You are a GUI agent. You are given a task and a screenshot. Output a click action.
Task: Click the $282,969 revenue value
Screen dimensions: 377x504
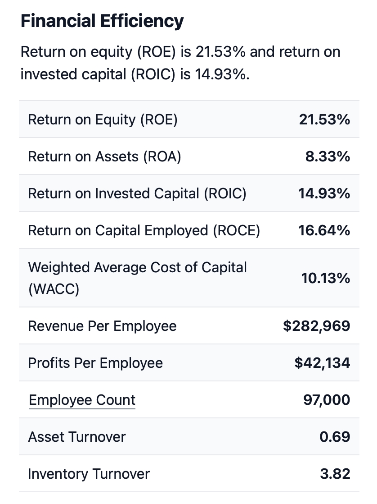316,326
